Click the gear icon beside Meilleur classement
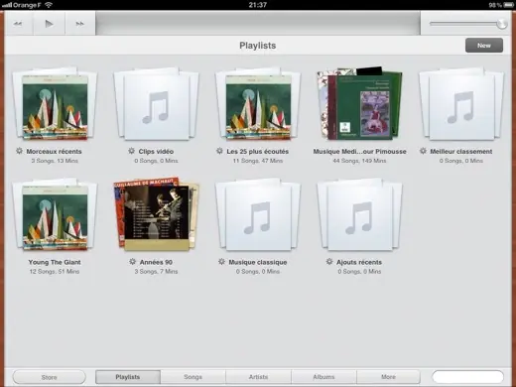 pos(423,151)
